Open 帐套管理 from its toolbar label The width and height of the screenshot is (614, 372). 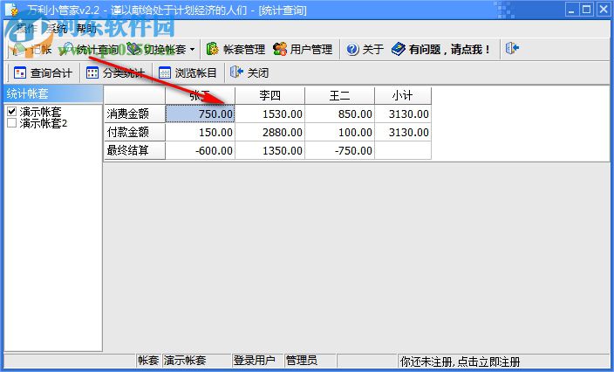click(x=244, y=50)
